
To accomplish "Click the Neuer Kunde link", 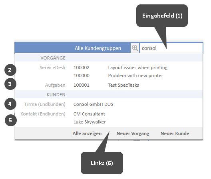I will [x=175, y=133].
